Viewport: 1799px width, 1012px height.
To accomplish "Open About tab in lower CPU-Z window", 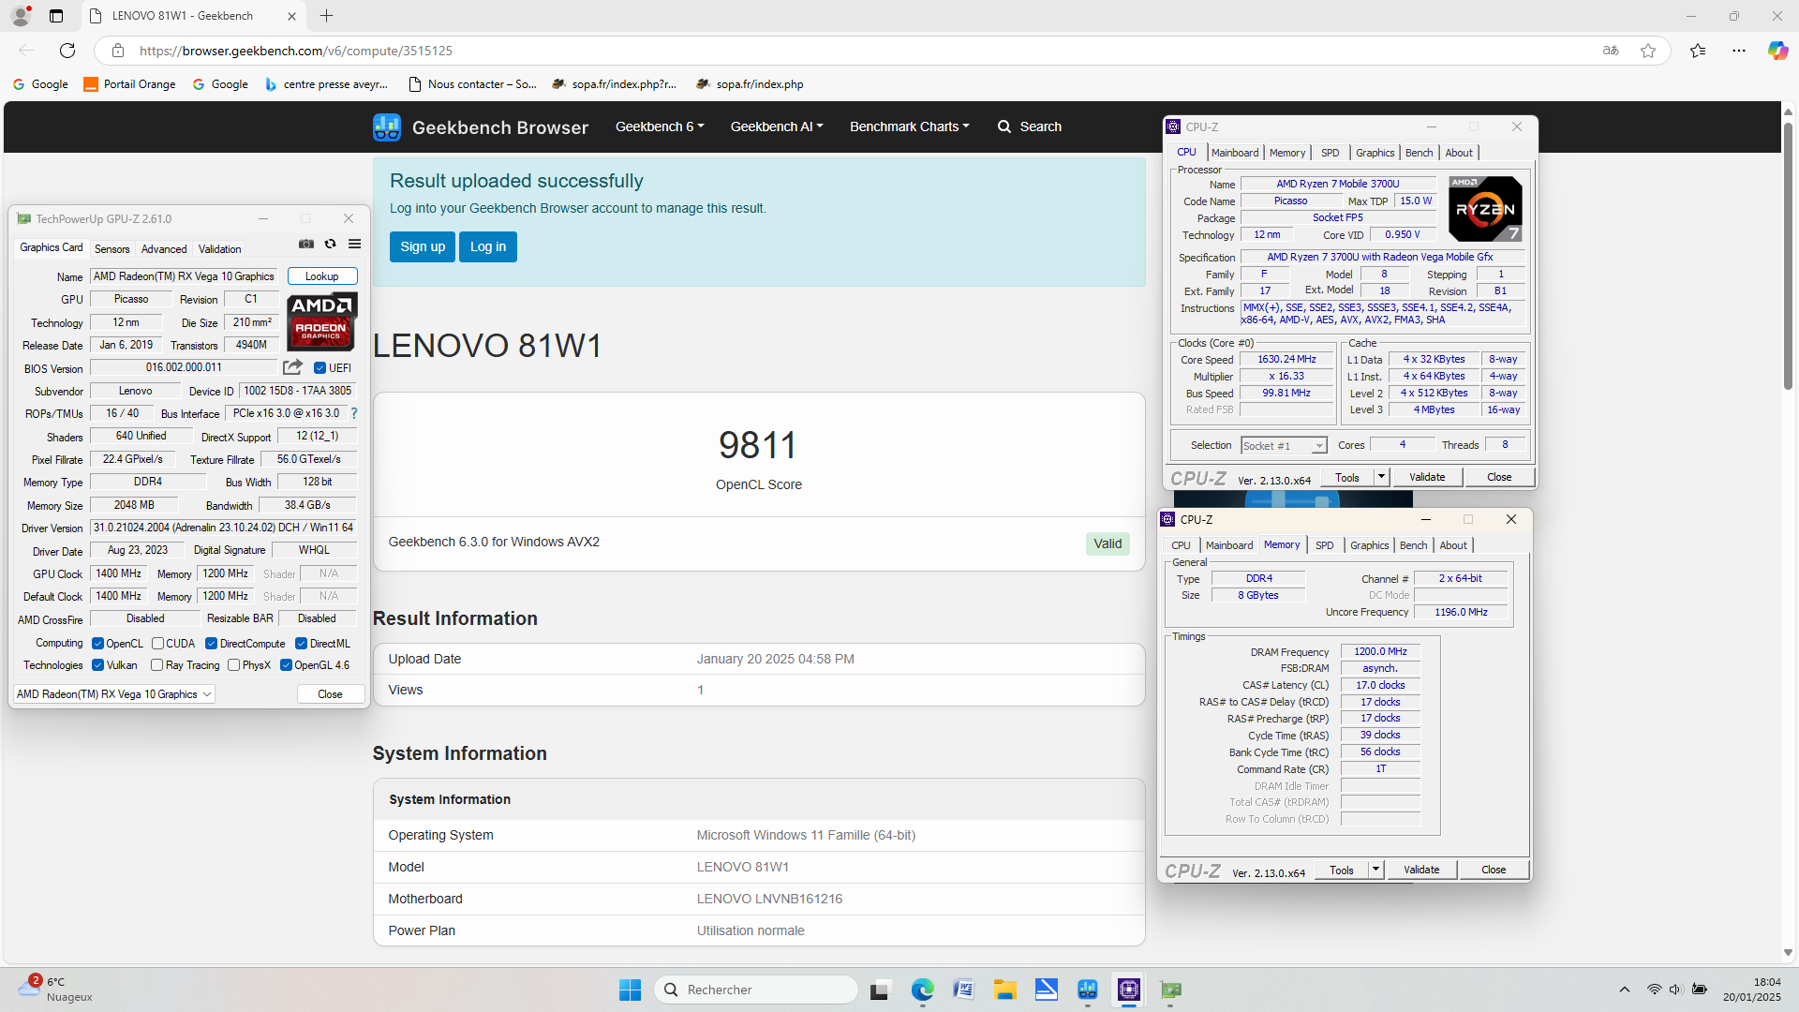I will pyautogui.click(x=1453, y=545).
